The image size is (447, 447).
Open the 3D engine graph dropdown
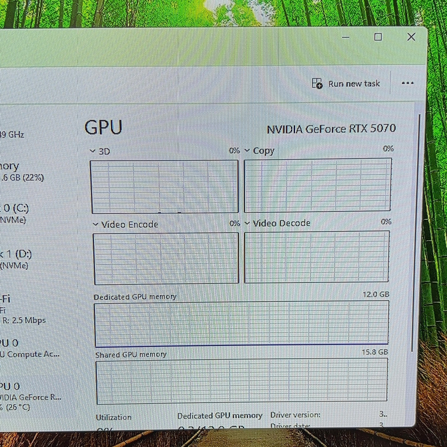point(93,151)
